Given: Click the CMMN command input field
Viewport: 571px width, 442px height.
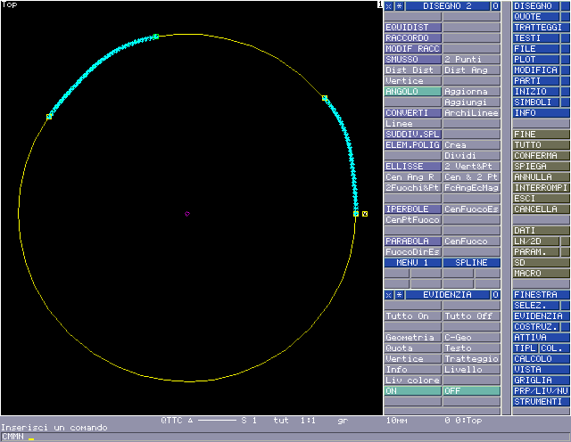Looking at the screenshot, I should coord(285,437).
